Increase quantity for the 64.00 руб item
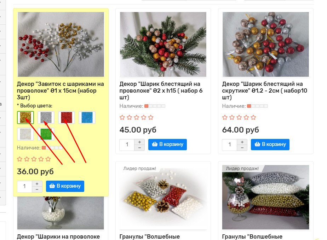327x240 pixels. tap(242, 142)
